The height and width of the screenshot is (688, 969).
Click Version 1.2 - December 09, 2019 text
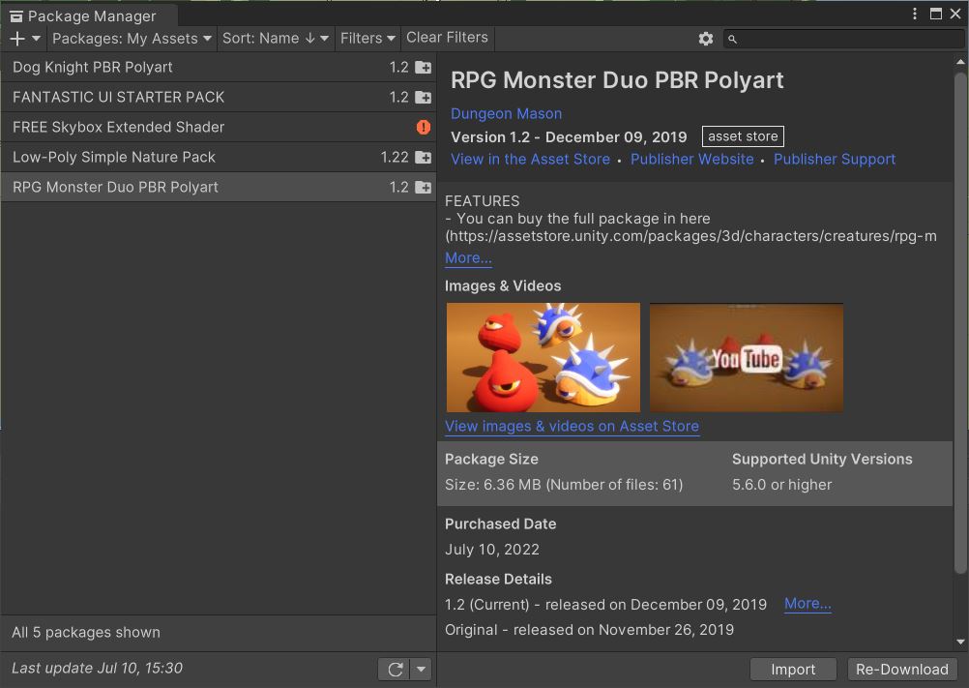tap(569, 137)
